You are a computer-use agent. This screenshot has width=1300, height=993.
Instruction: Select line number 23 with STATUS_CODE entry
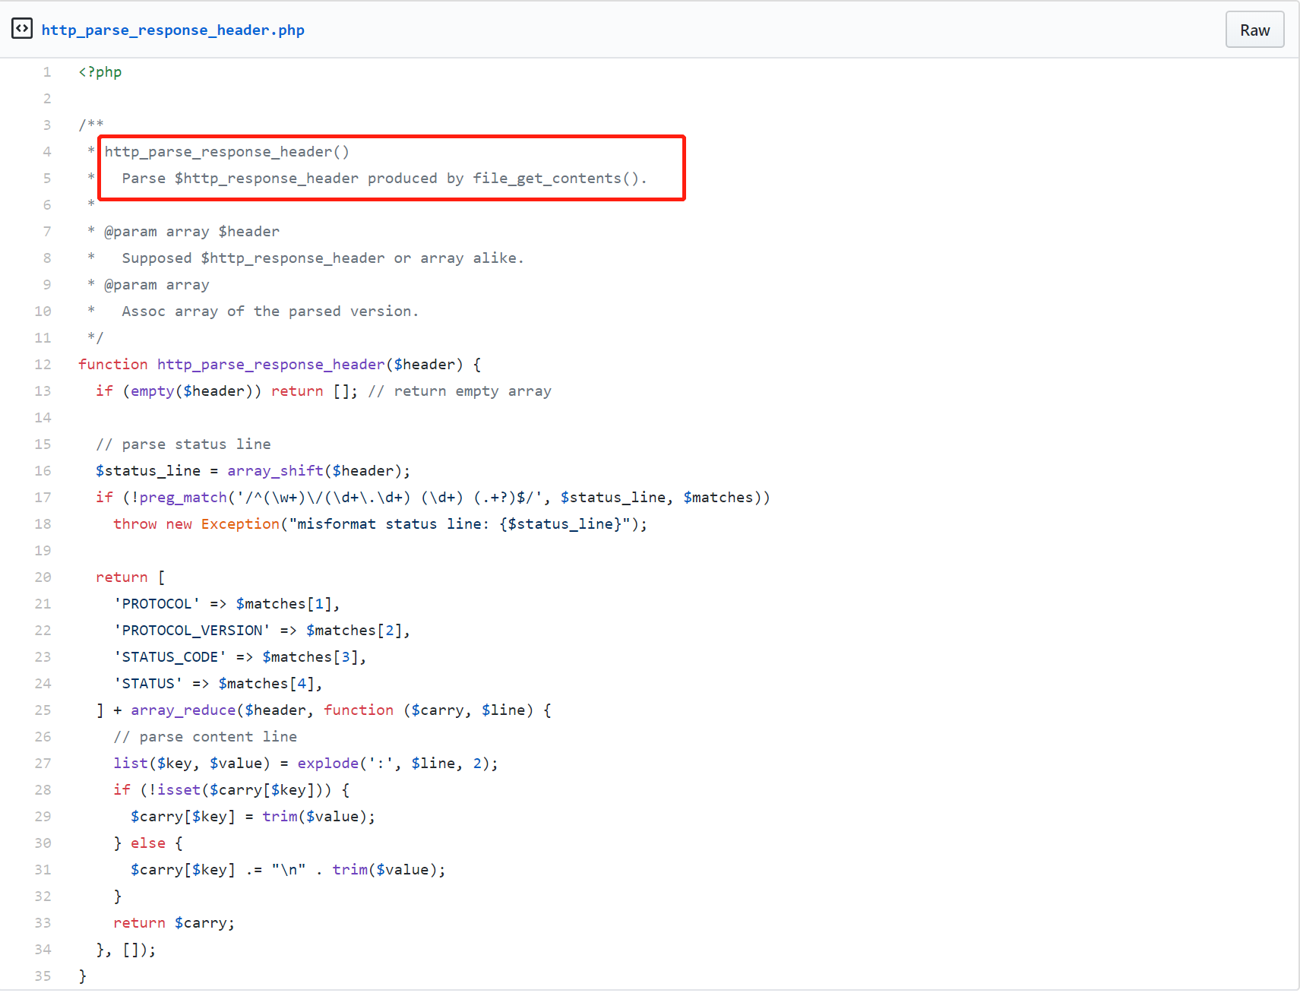(x=43, y=656)
